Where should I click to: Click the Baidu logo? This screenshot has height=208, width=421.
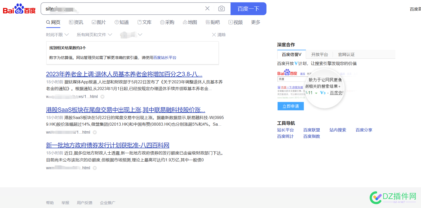[x=19, y=9]
